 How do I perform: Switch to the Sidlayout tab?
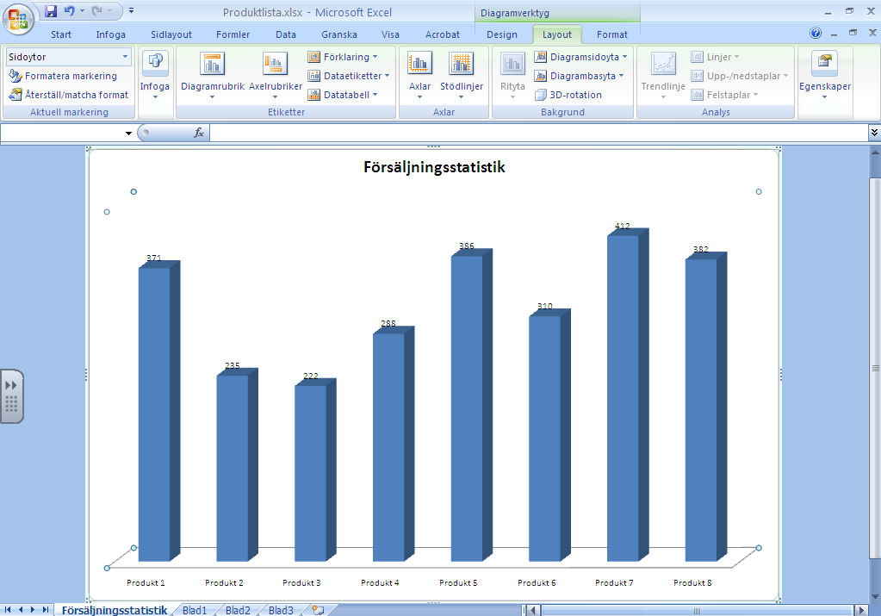coord(171,34)
